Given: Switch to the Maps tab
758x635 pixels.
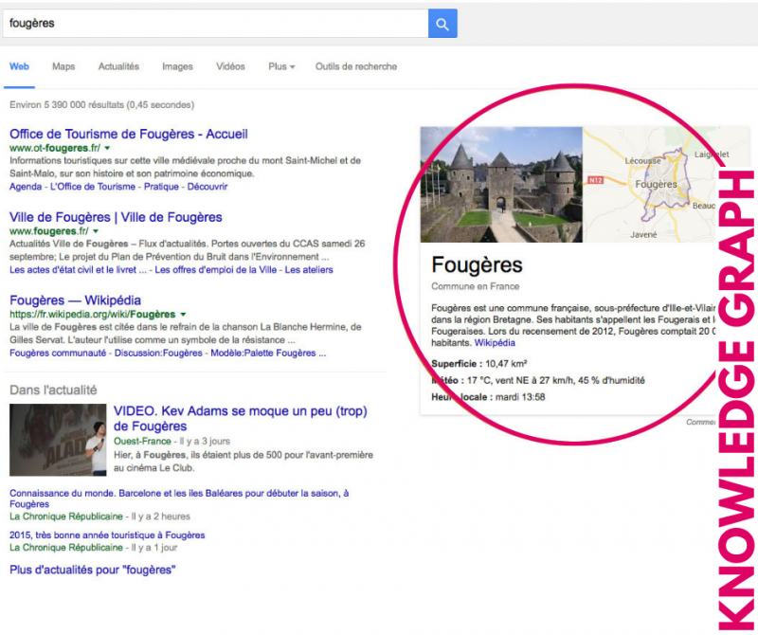Looking at the screenshot, I should tap(63, 66).
